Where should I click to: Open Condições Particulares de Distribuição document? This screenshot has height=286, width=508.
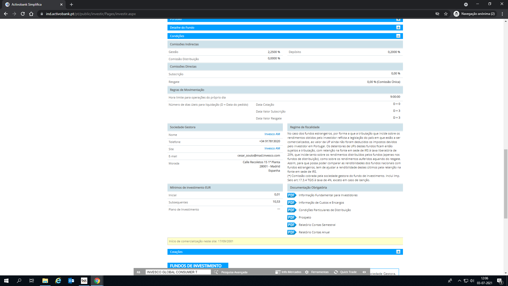(x=325, y=210)
